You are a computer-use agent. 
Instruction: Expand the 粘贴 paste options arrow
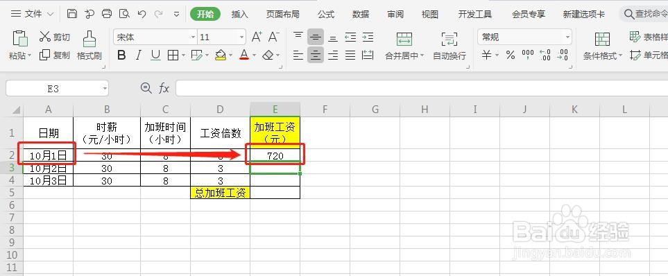tap(30, 55)
